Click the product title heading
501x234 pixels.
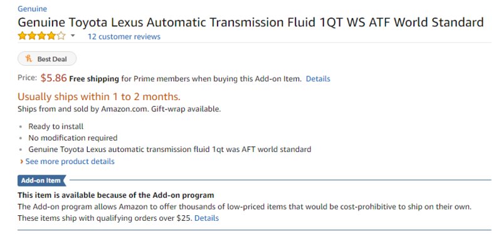[x=251, y=23]
